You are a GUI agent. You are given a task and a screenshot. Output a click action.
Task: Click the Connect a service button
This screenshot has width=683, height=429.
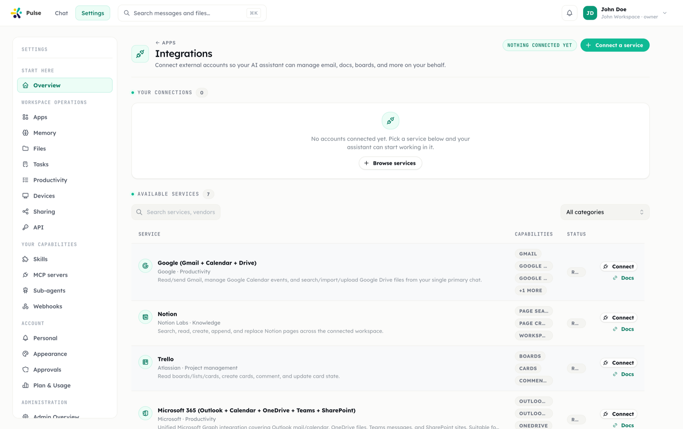tap(615, 45)
